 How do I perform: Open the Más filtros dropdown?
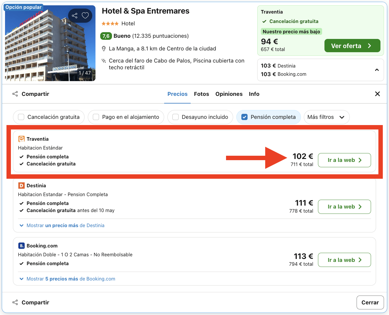point(326,117)
